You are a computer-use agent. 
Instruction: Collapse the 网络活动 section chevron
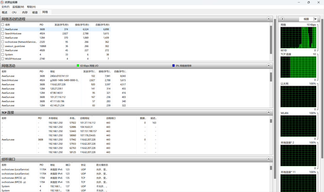click(269, 66)
